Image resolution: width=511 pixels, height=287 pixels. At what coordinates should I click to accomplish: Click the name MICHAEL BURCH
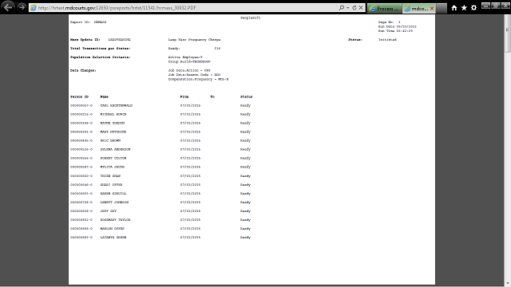click(x=113, y=115)
